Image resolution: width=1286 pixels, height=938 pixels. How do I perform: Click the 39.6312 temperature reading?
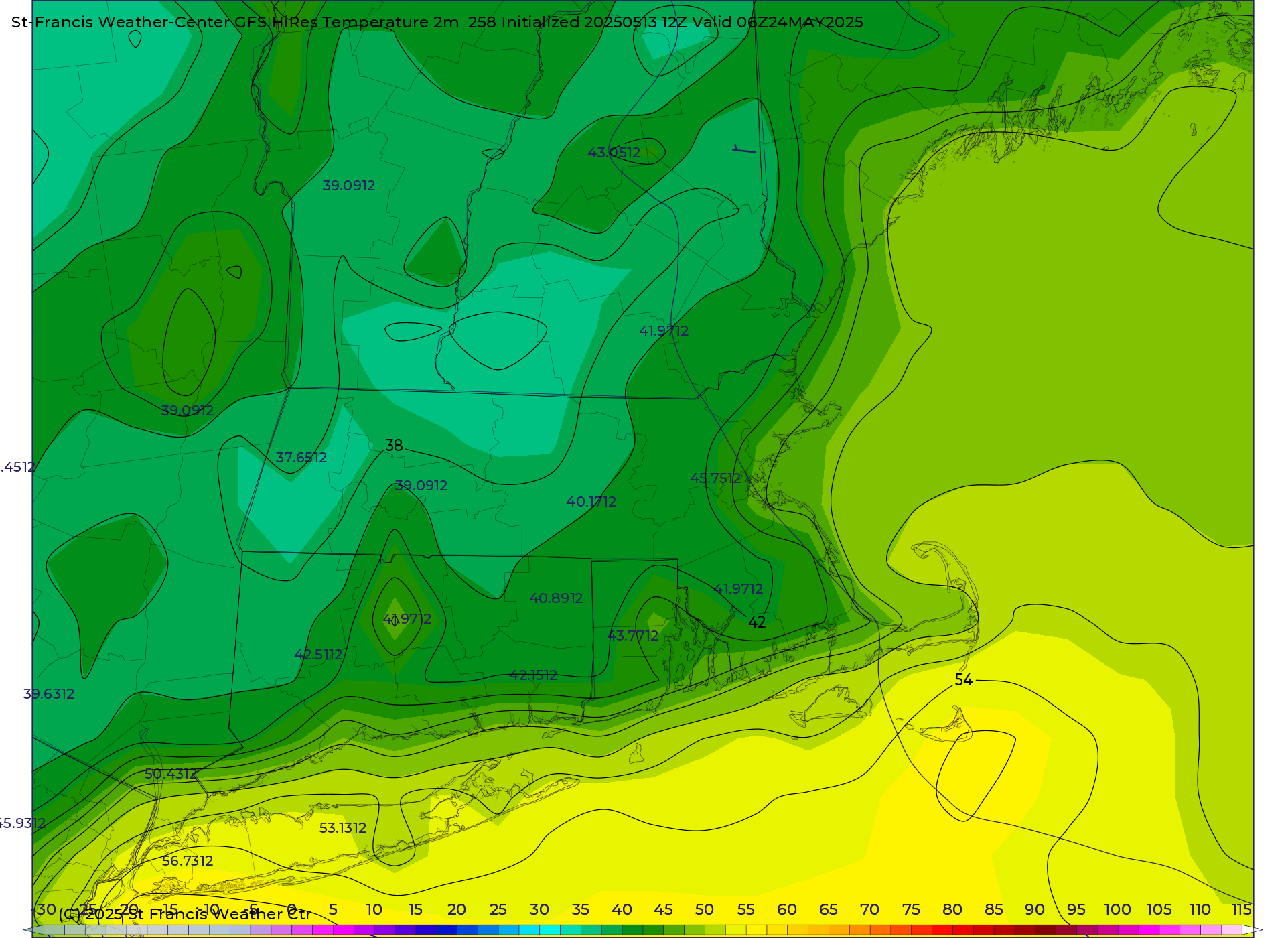coord(49,694)
